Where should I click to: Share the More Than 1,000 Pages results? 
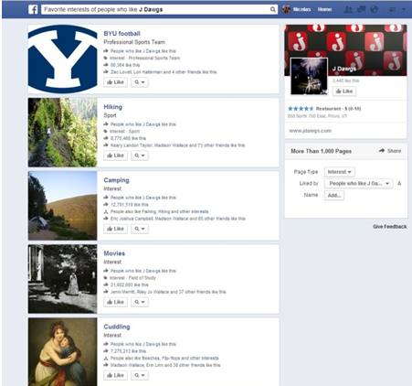point(390,151)
